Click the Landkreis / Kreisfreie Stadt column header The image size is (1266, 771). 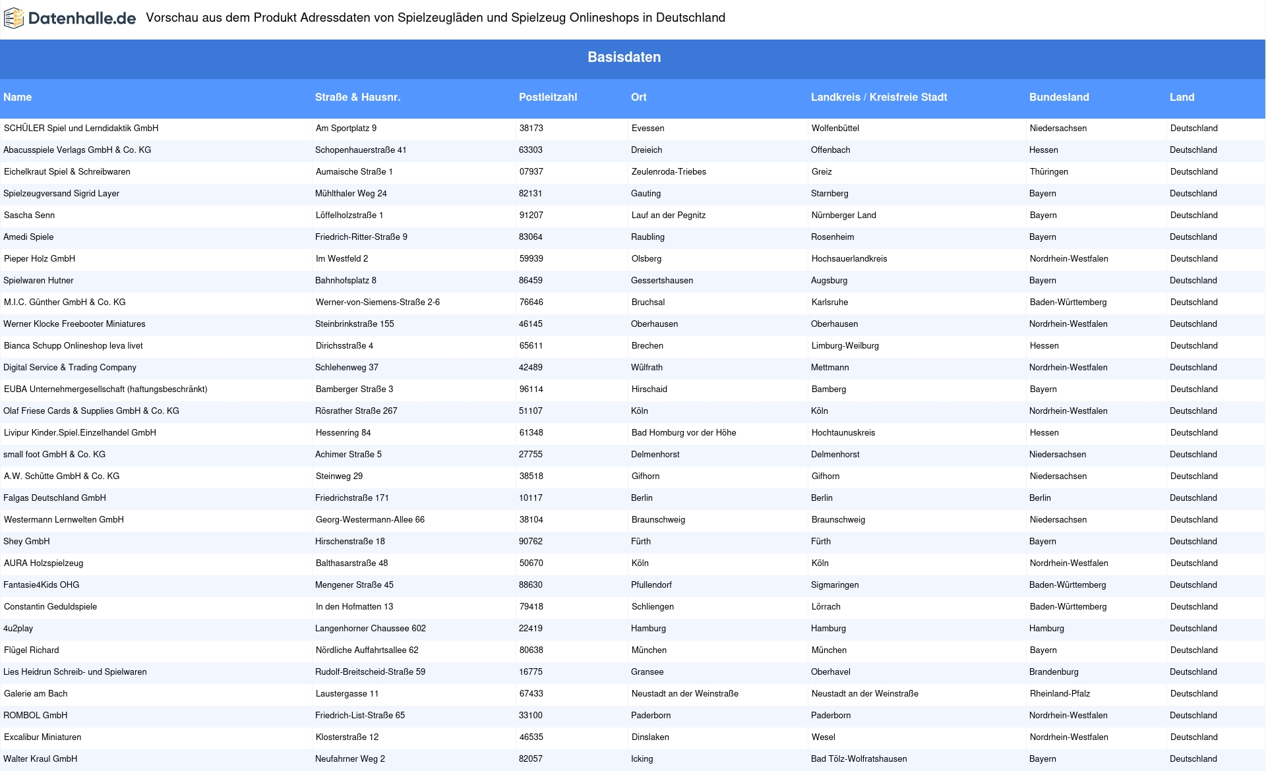(879, 98)
